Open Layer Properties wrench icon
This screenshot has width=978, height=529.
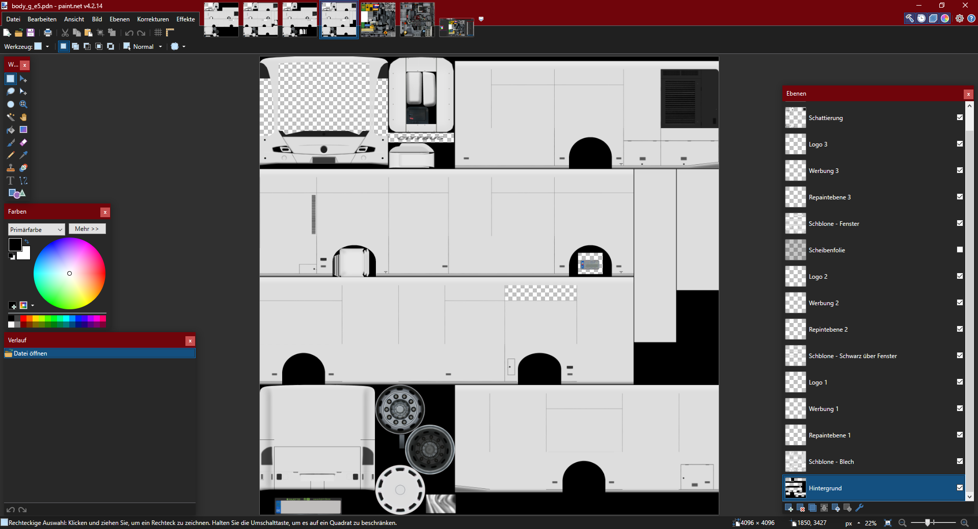click(x=859, y=508)
